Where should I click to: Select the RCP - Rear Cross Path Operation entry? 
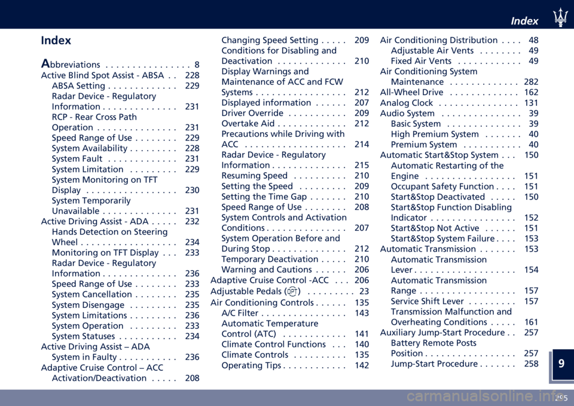coord(126,122)
